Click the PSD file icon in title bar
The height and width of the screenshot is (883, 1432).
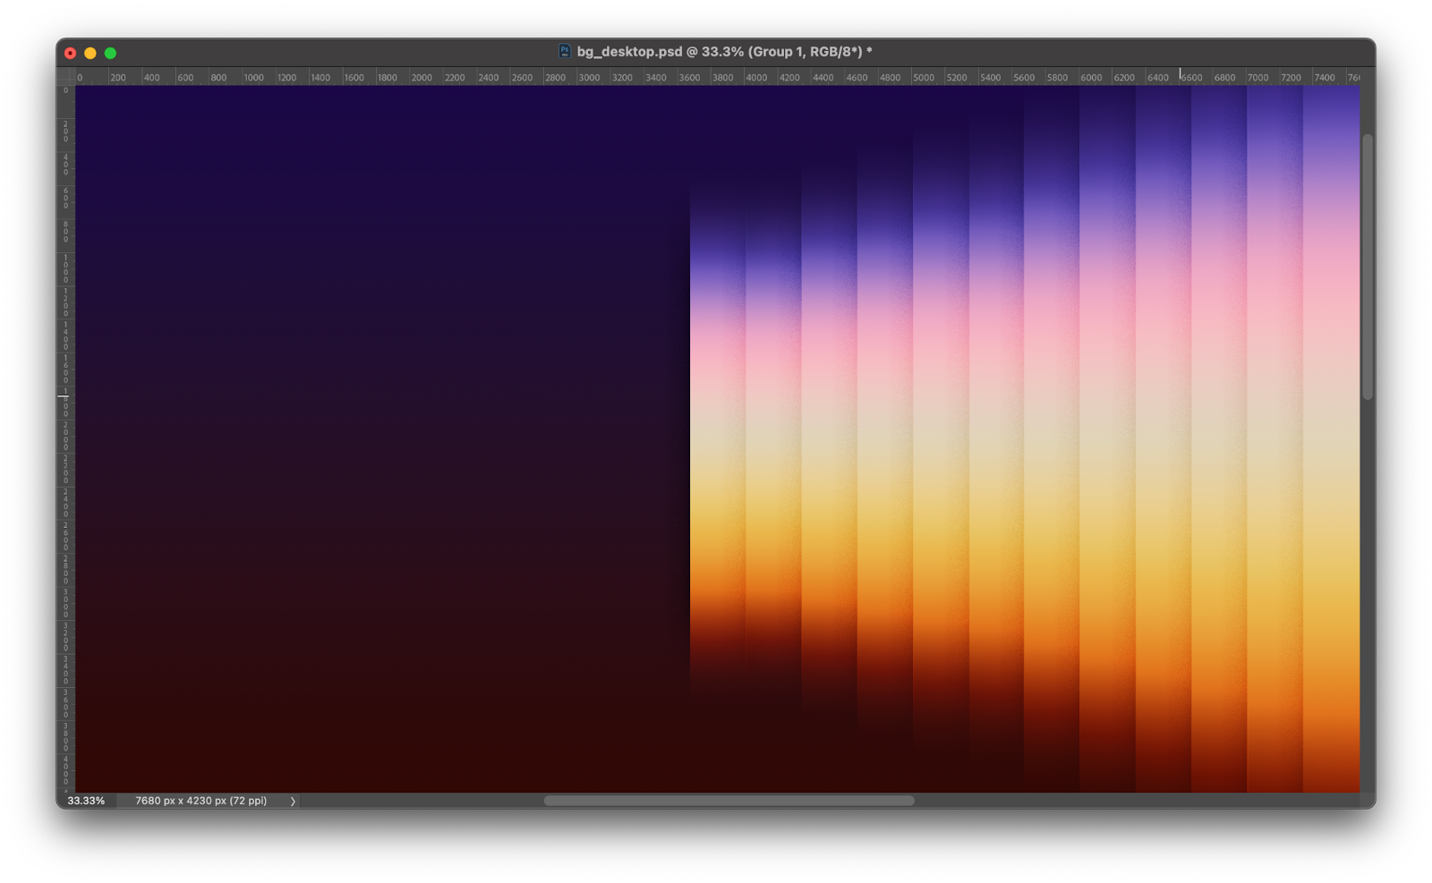point(565,52)
